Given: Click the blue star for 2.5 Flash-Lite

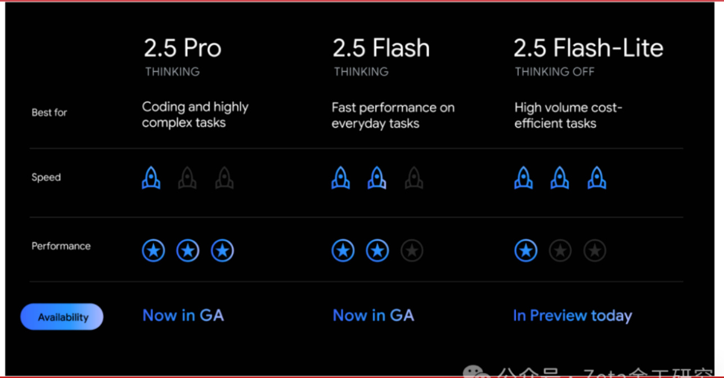Looking at the screenshot, I should pyautogui.click(x=526, y=250).
